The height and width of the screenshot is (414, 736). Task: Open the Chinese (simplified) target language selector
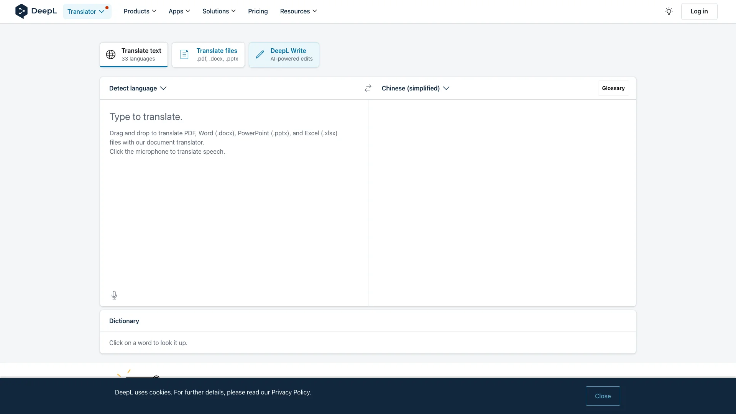pyautogui.click(x=416, y=88)
